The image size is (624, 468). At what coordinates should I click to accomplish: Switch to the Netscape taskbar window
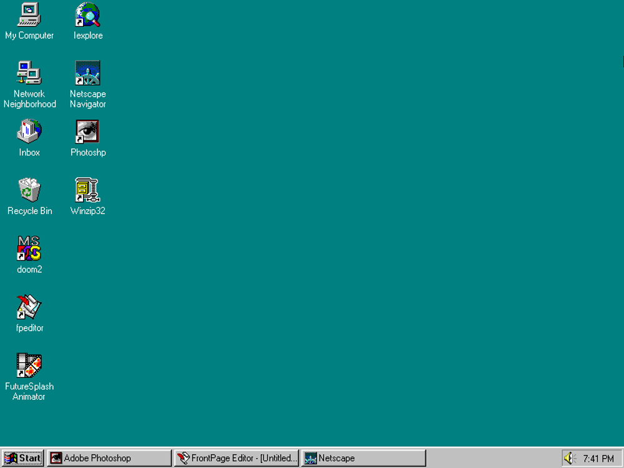tap(363, 458)
